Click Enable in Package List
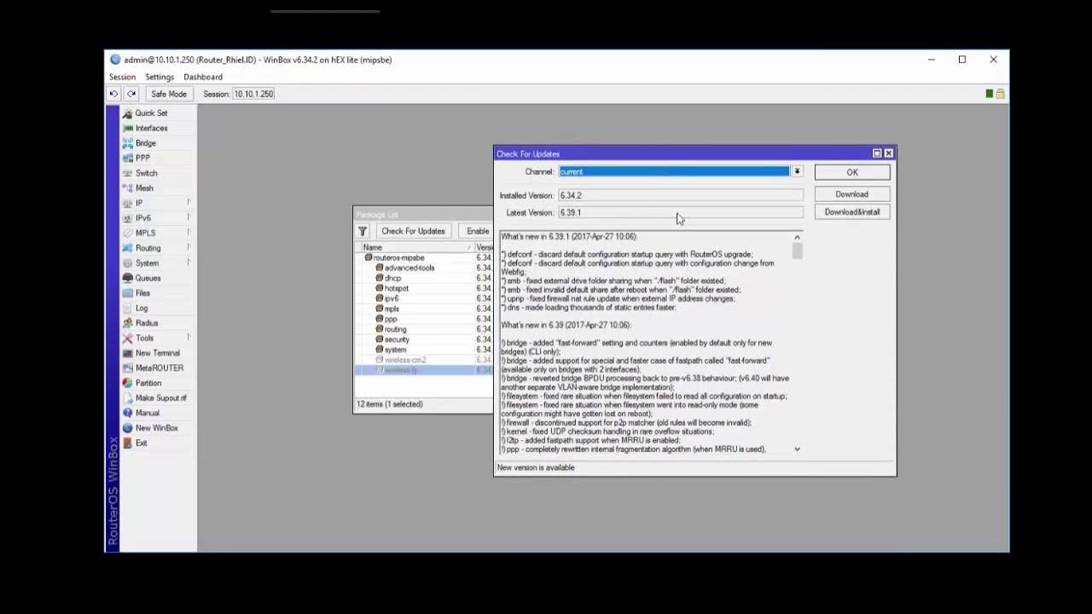Image resolution: width=1092 pixels, height=614 pixels. 477,231
